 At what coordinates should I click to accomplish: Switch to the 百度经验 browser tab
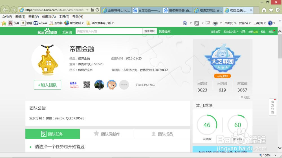pos(147,10)
